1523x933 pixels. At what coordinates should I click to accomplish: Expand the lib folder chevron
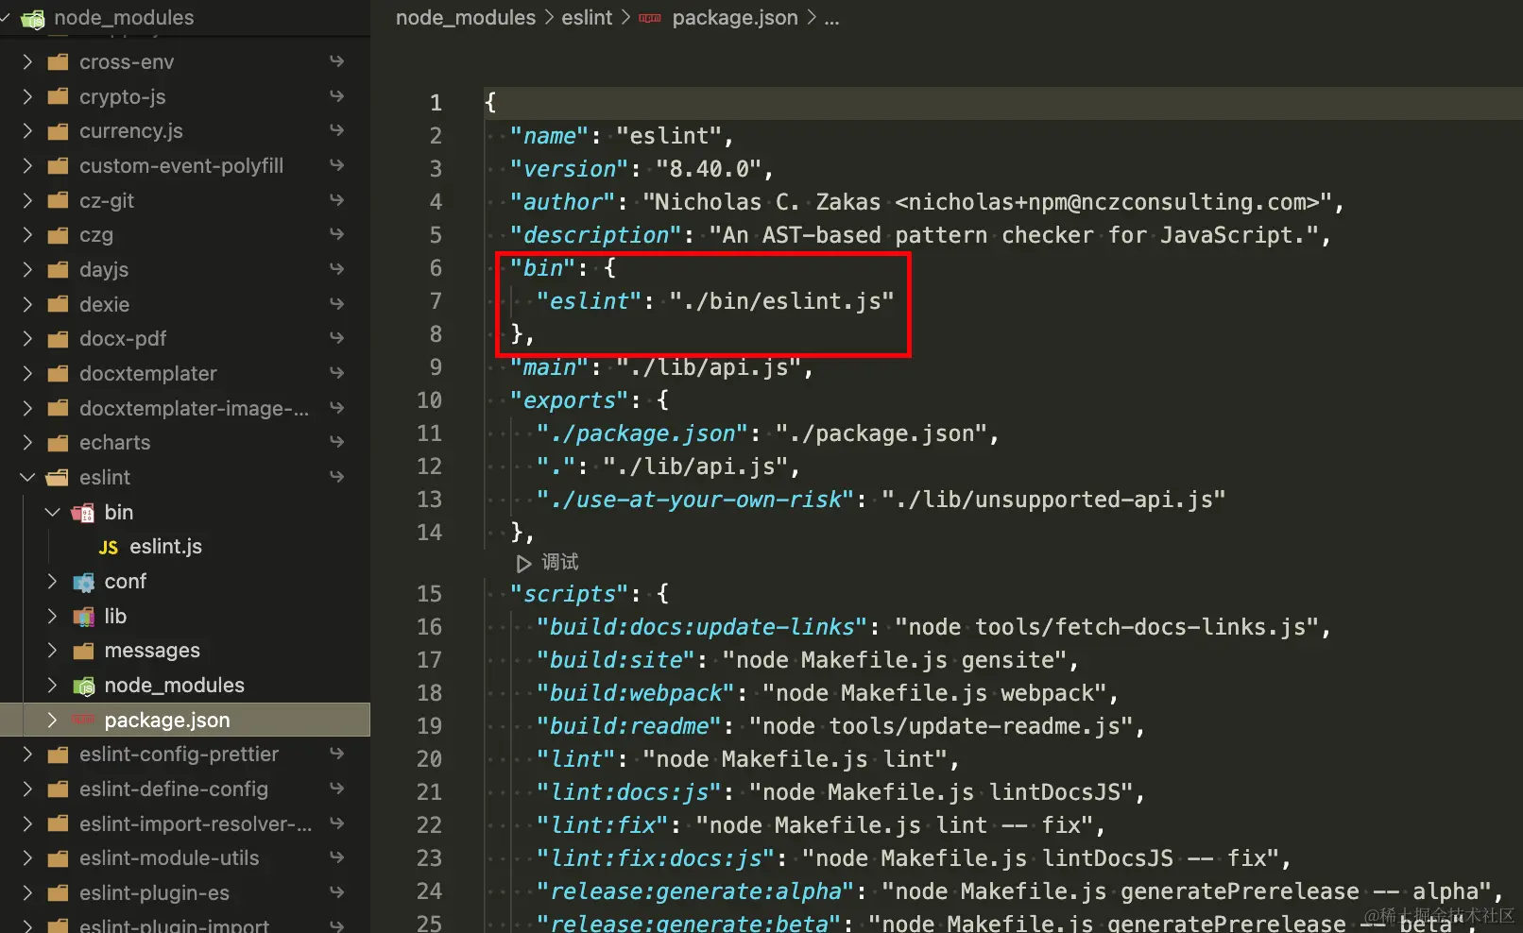tap(53, 616)
